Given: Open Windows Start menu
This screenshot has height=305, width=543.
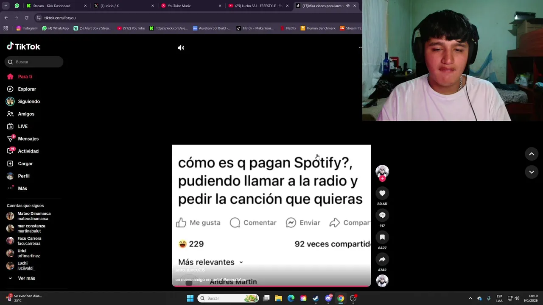Looking at the screenshot, I should tap(190, 298).
